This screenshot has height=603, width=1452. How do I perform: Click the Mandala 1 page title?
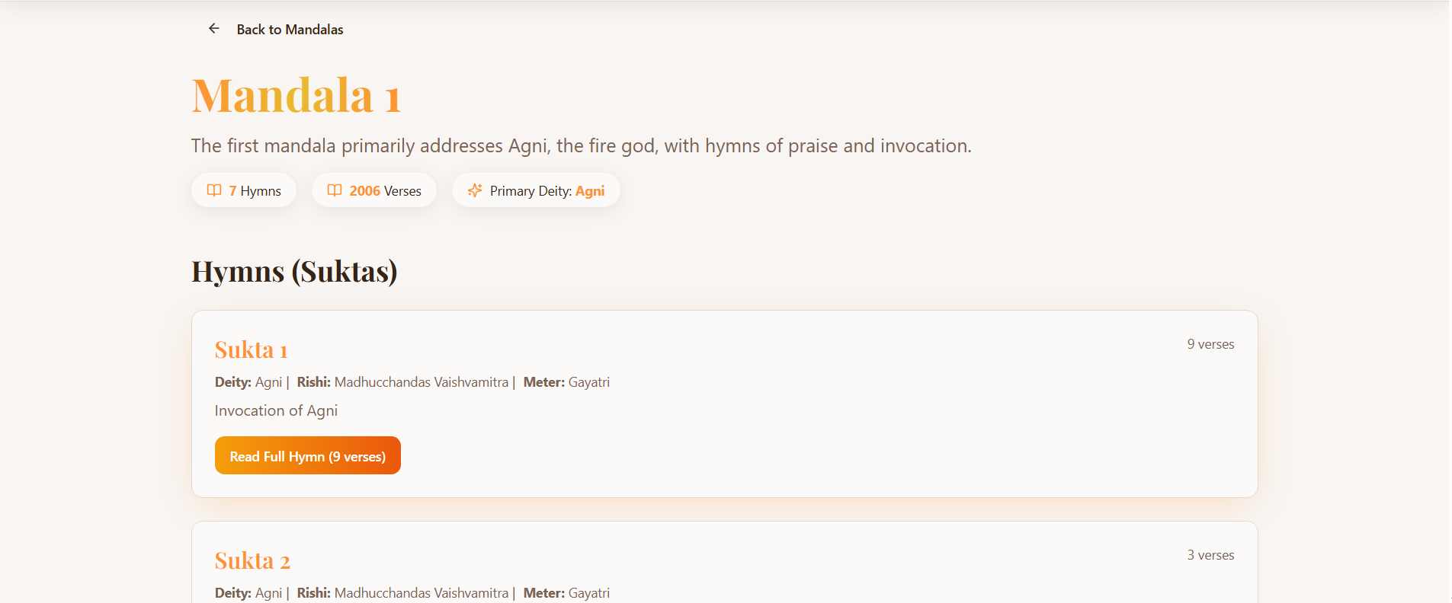(x=296, y=96)
